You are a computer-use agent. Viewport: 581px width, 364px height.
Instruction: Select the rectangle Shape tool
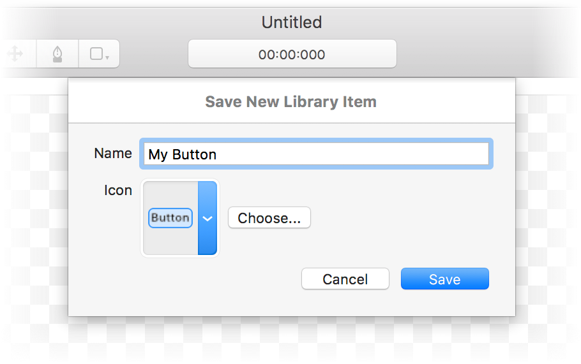[x=96, y=54]
